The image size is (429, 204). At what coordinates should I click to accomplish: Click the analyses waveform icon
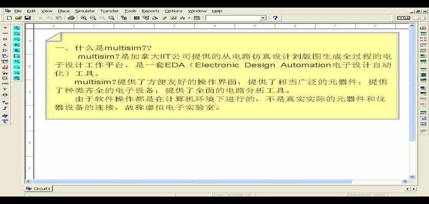tap(182, 18)
